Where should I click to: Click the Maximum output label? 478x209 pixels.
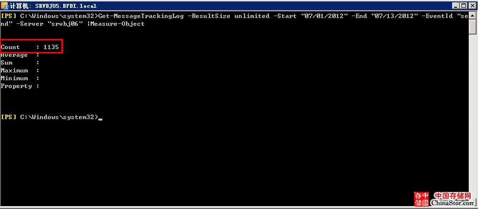tap(14, 70)
